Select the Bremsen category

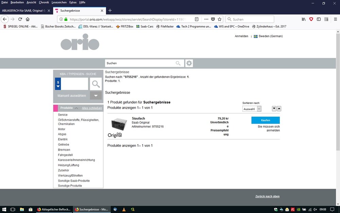(64, 150)
